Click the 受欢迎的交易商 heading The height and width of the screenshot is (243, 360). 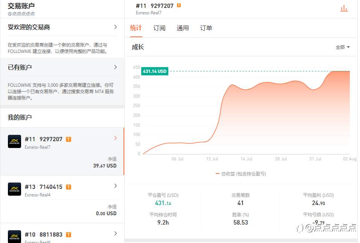click(x=29, y=27)
